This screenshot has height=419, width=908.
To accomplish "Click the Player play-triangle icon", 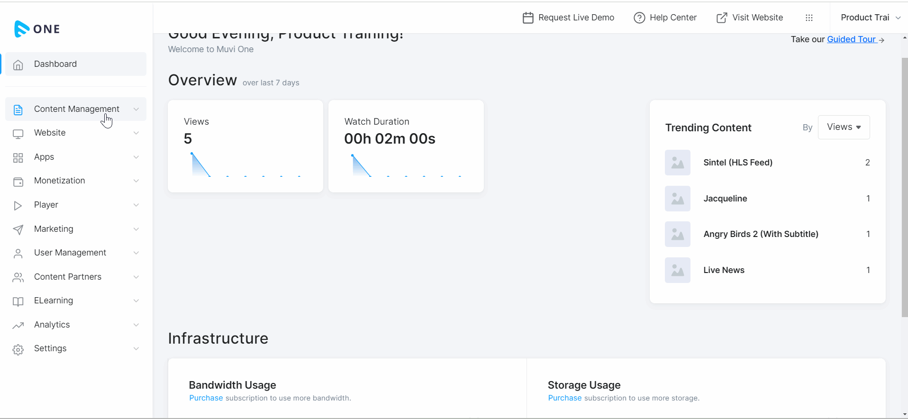I will (18, 205).
